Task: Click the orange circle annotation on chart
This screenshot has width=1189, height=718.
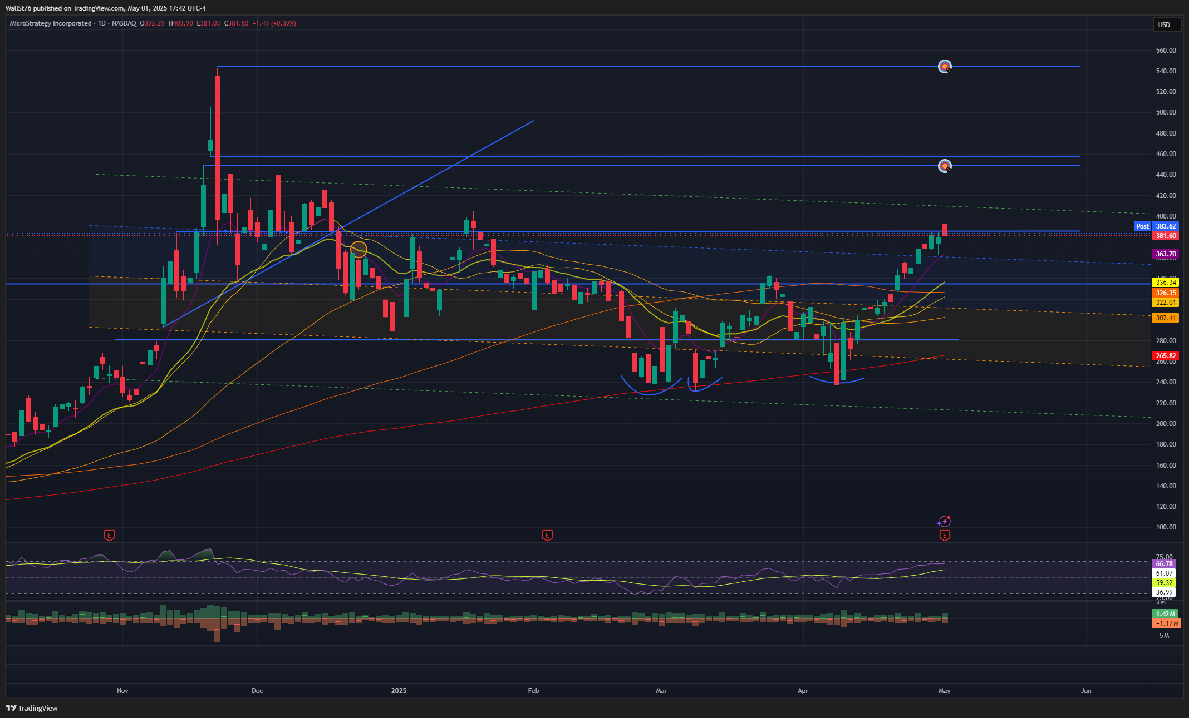Action: coord(358,249)
